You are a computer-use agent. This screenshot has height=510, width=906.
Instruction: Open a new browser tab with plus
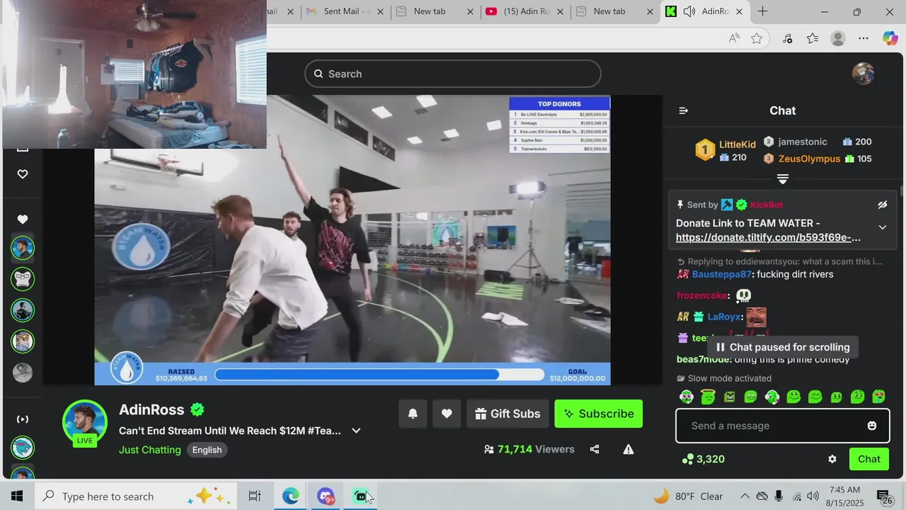[762, 11]
